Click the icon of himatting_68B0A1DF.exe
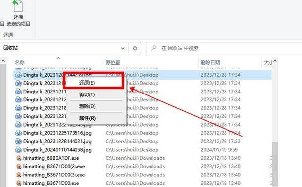Image resolution: width=302 pixels, height=187 pixels. tap(19, 158)
